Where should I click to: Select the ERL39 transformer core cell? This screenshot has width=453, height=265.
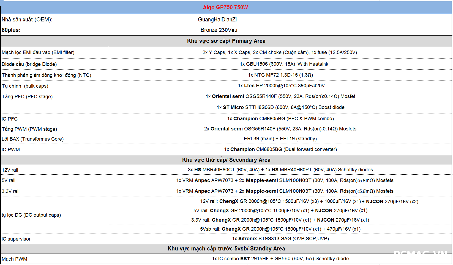click(280, 139)
